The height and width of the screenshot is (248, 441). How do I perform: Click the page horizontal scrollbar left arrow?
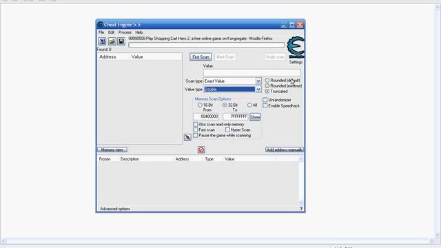tap(3, 240)
